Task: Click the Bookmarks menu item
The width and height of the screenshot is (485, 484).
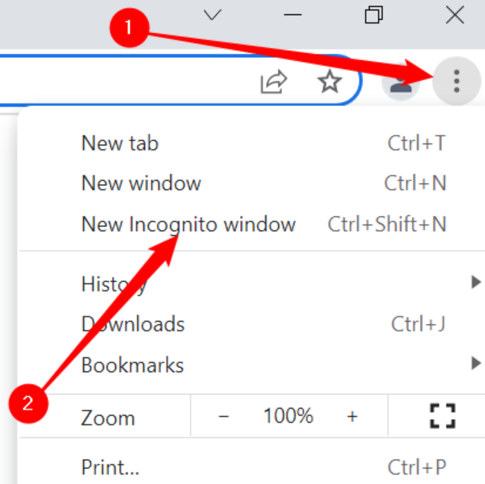Action: click(x=132, y=365)
